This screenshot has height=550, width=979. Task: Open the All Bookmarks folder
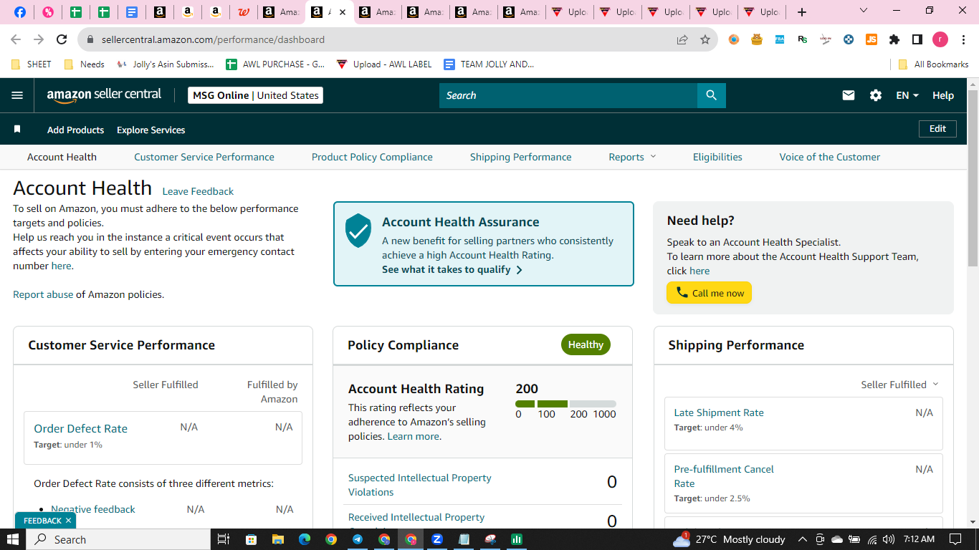tap(934, 64)
